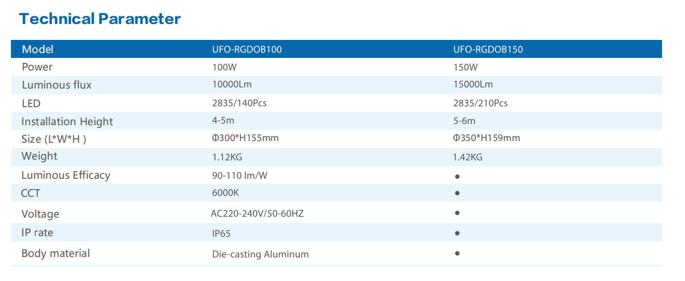
Task: Select the Installation Height row label
Action: pyautogui.click(x=67, y=122)
